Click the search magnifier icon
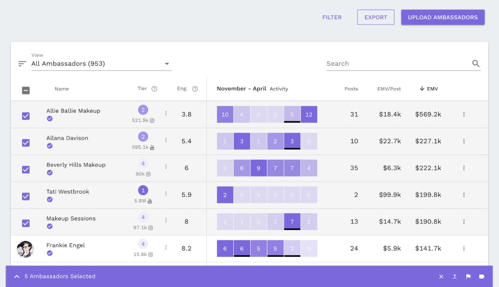499x287 pixels. click(x=476, y=64)
